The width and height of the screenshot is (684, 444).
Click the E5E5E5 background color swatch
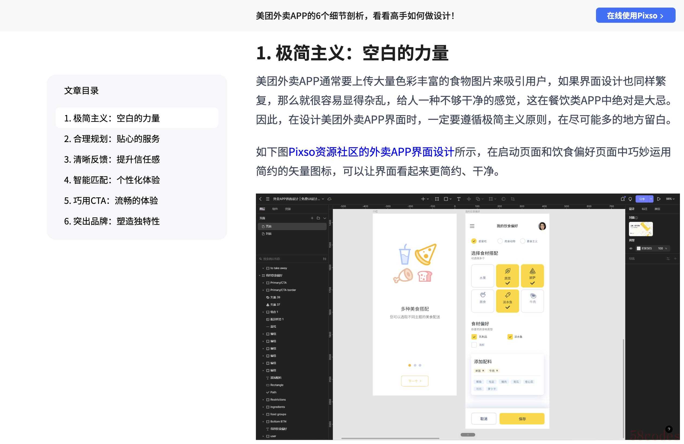639,248
